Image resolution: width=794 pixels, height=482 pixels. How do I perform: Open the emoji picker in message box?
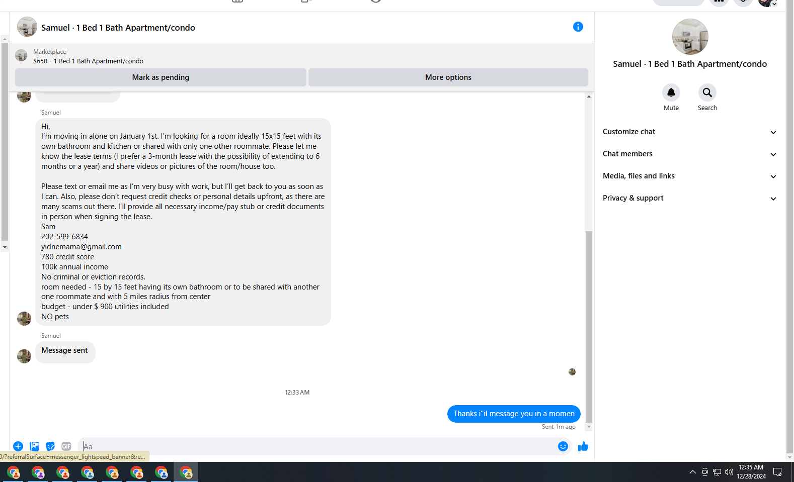(x=563, y=446)
